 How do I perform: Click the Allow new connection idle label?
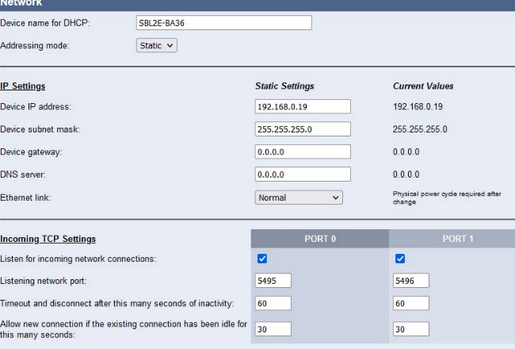tap(124, 329)
